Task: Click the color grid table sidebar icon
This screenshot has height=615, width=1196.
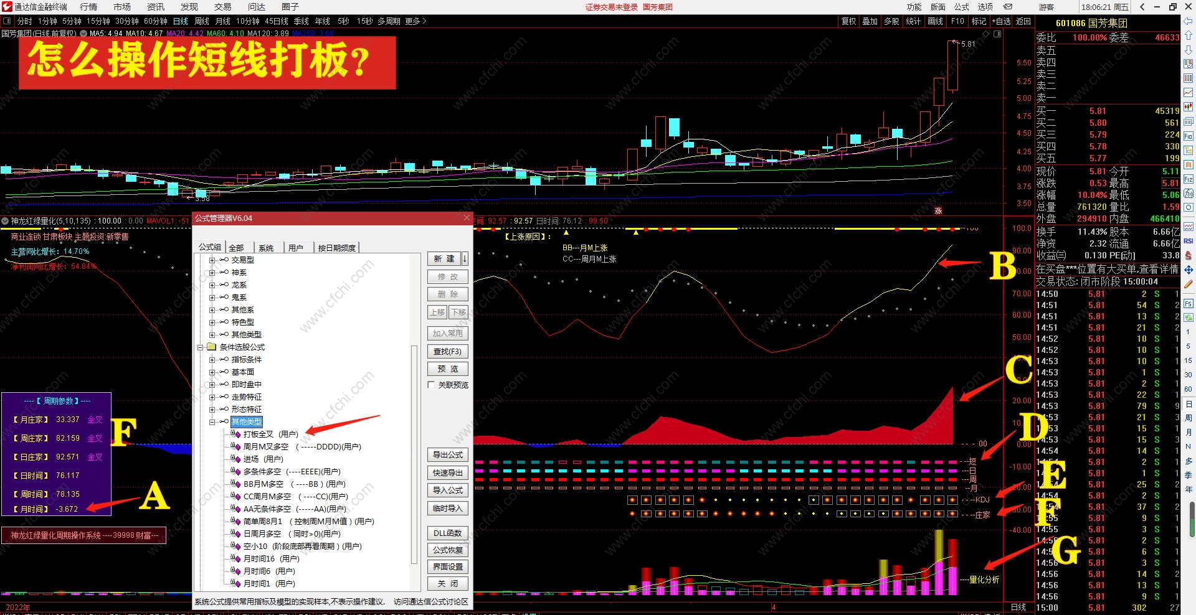Action: 1188,78
